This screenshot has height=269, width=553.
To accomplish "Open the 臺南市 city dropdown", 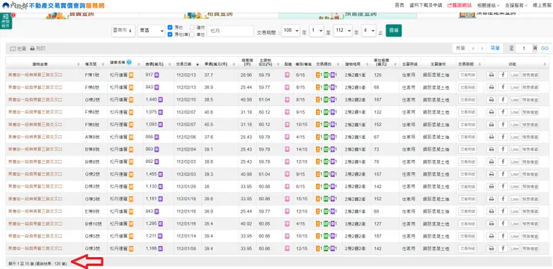I will [123, 31].
